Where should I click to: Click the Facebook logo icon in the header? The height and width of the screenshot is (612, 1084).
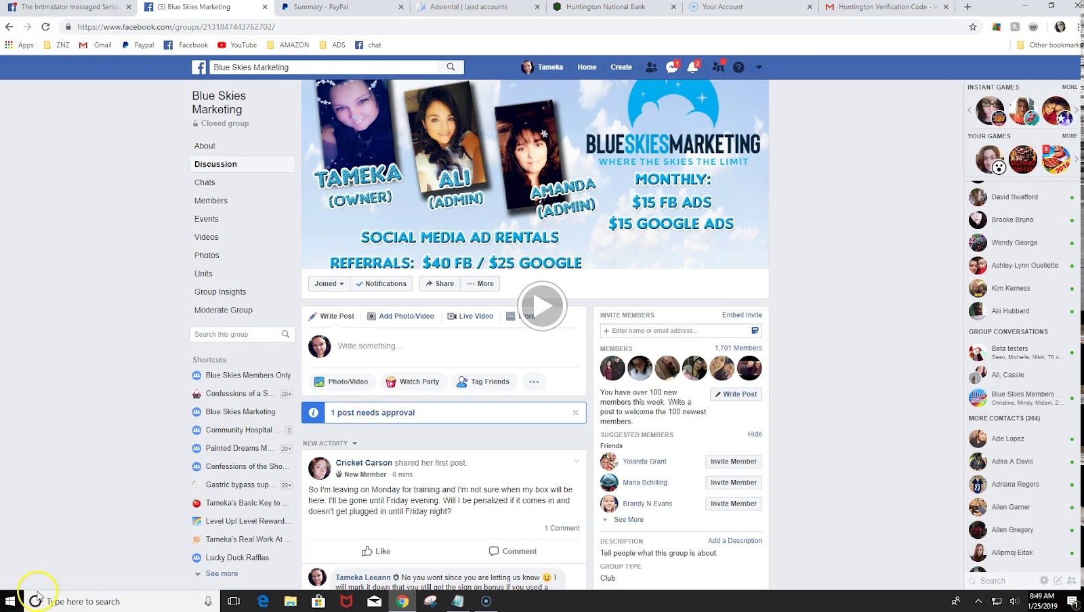pyautogui.click(x=199, y=67)
